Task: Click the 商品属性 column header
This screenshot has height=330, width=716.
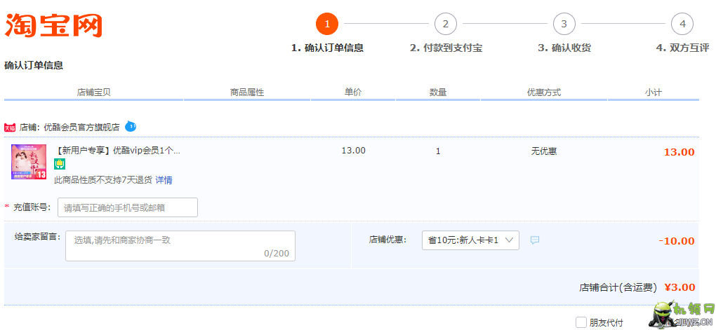Action: (247, 92)
